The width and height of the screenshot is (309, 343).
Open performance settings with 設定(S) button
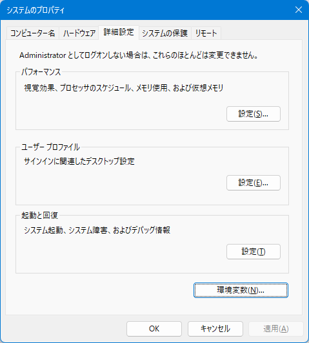click(x=254, y=114)
